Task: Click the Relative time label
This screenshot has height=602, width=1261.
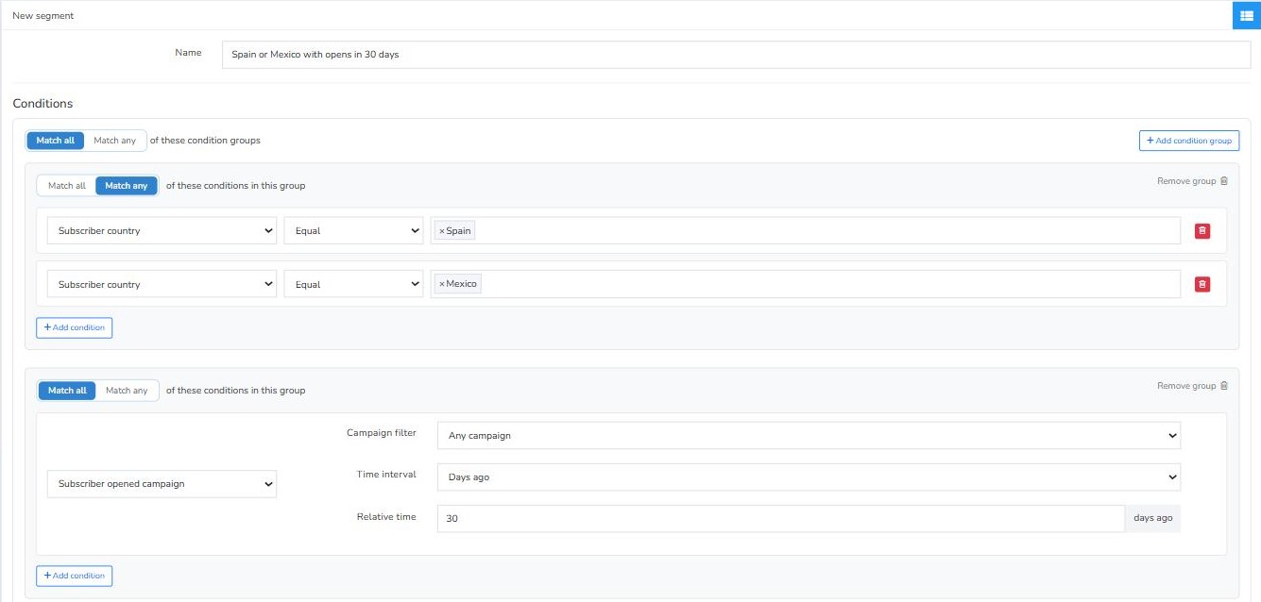Action: 386,517
